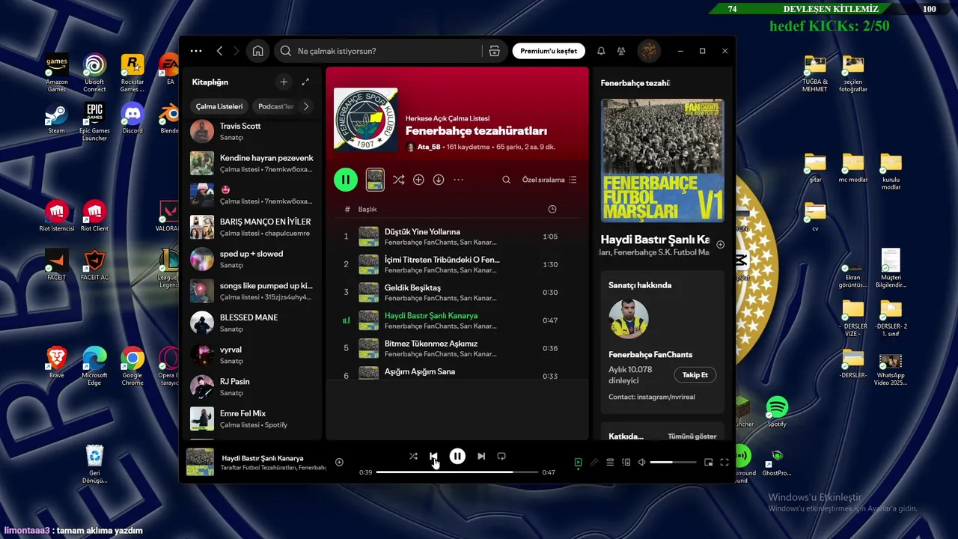This screenshot has width=958, height=539.
Task: Open Connect to a device icon
Action: tap(626, 463)
